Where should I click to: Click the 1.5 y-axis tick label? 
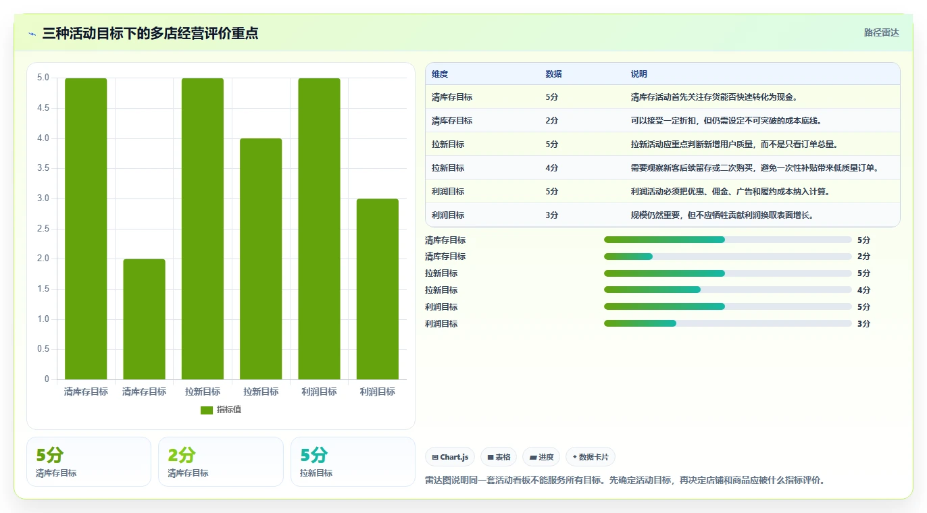43,289
